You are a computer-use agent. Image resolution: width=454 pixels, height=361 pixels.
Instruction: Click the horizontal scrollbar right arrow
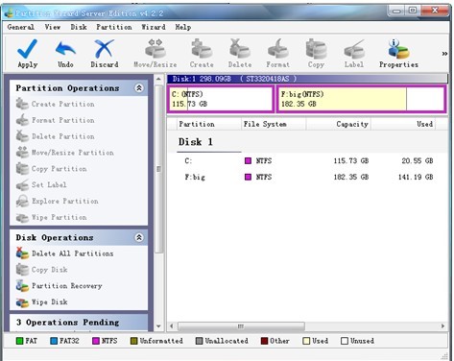pyautogui.click(x=442, y=326)
